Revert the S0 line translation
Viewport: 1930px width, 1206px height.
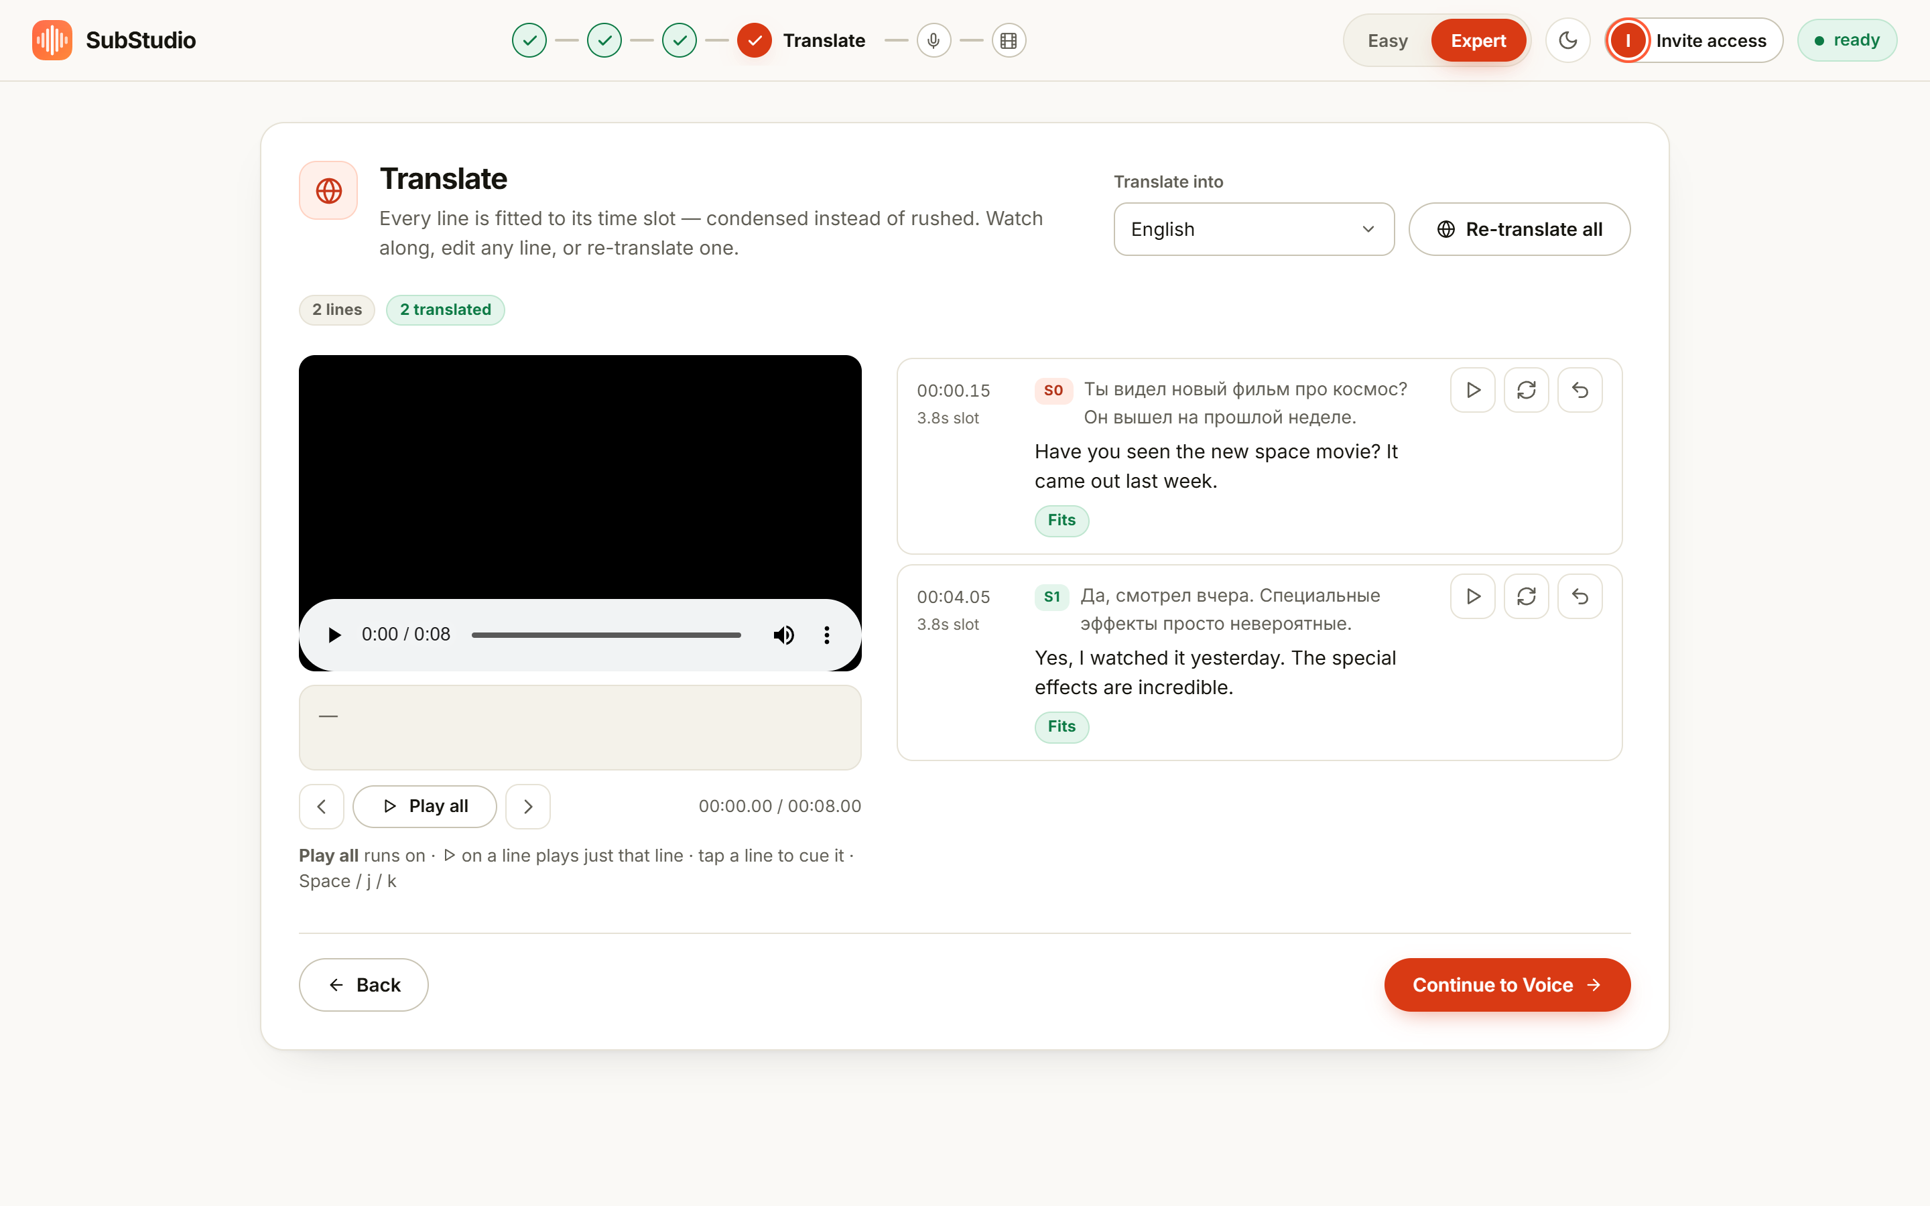coord(1580,390)
